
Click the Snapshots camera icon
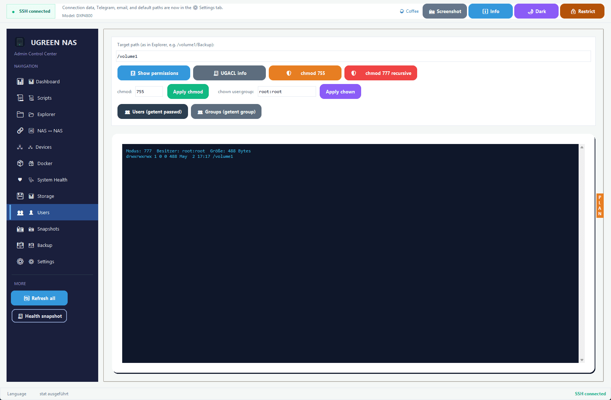pos(20,229)
